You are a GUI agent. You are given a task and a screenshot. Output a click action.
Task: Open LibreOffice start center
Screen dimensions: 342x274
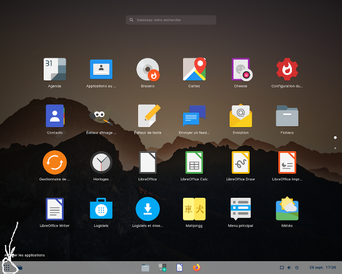(x=147, y=162)
